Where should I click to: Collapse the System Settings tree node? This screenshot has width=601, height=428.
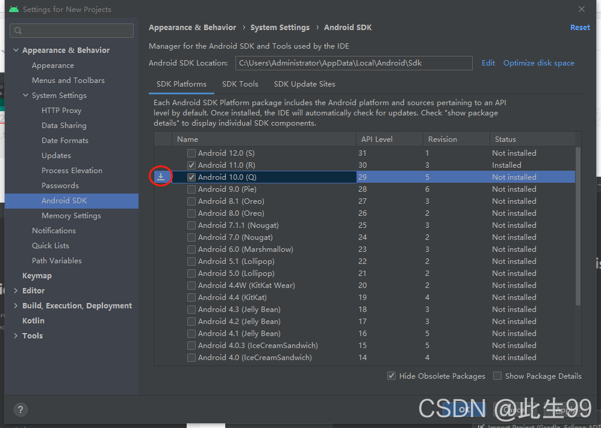tap(25, 95)
